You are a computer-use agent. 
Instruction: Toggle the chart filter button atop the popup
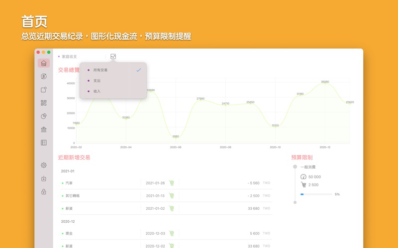pyautogui.click(x=113, y=57)
